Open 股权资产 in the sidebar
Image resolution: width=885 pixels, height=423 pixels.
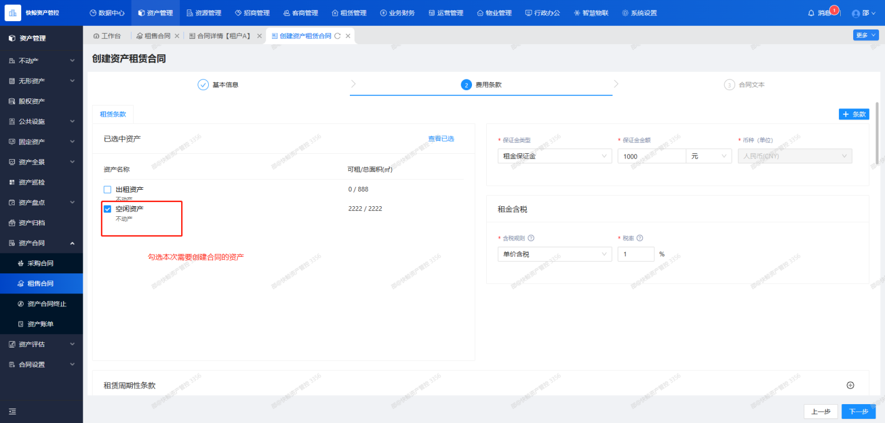[x=41, y=101]
